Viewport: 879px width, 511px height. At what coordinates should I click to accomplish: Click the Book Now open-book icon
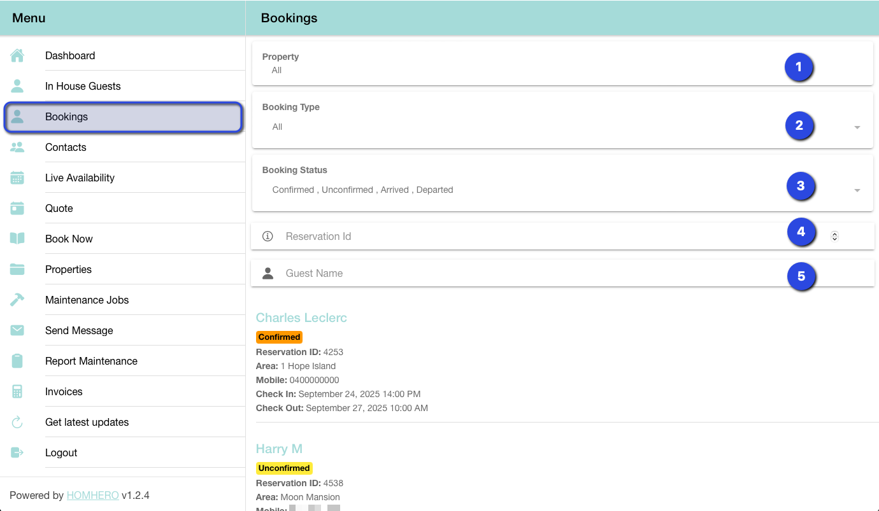[17, 239]
